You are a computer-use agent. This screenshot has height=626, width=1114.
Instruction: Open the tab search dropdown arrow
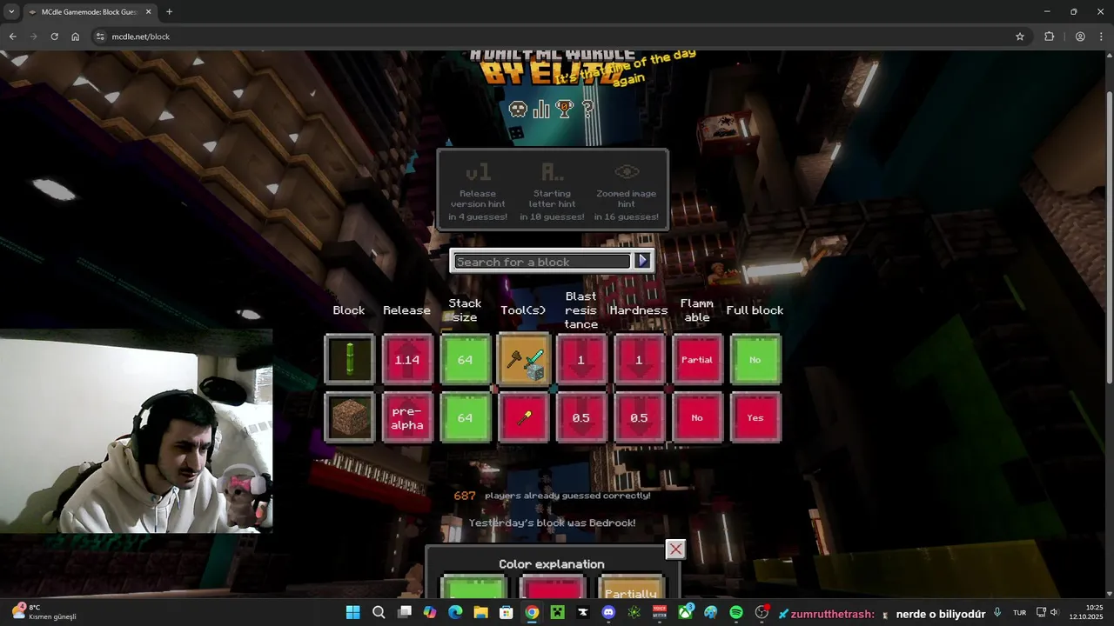[x=10, y=12]
